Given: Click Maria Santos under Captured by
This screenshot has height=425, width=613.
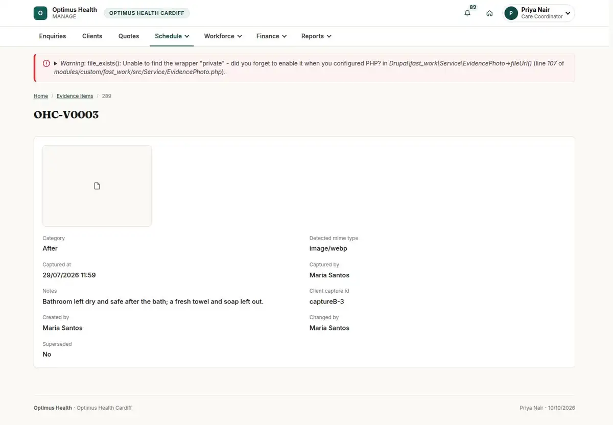Looking at the screenshot, I should point(329,275).
